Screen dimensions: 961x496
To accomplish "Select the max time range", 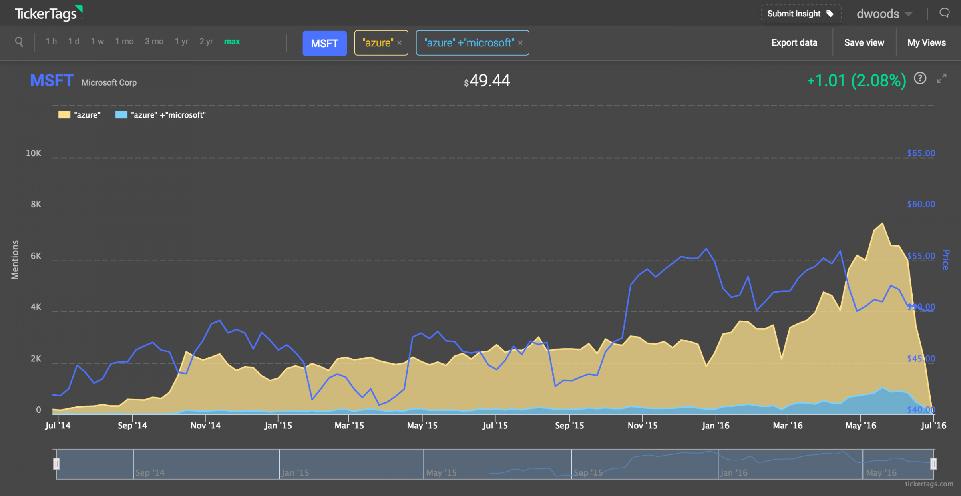I will click(232, 42).
